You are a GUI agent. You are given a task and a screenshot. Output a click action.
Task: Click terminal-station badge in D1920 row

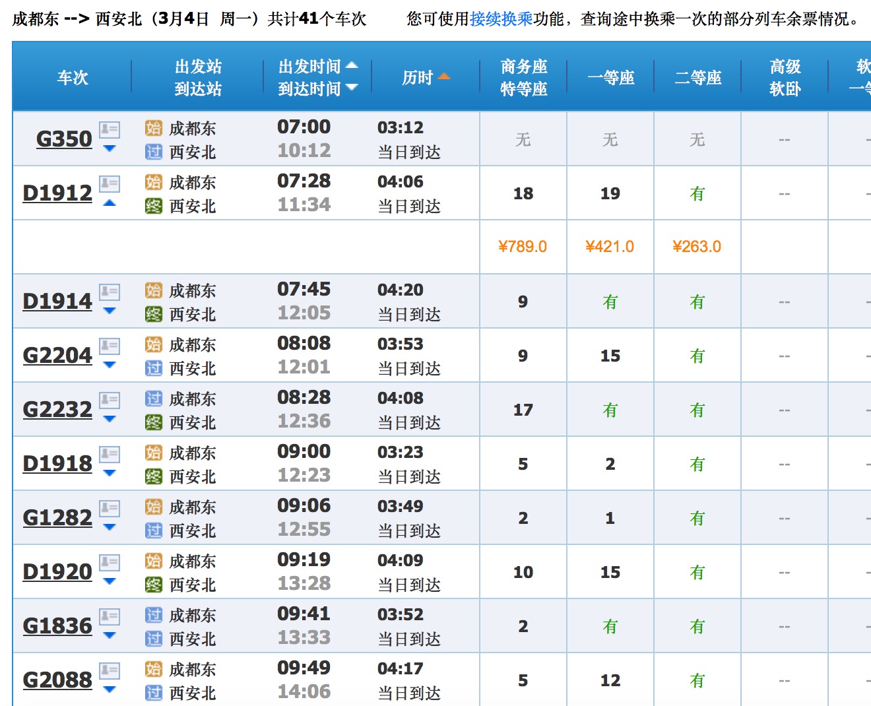click(x=154, y=585)
